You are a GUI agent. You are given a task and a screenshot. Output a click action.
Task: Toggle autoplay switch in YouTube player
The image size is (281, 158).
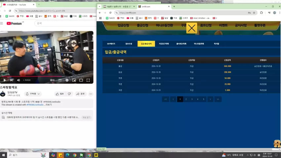(52, 80)
